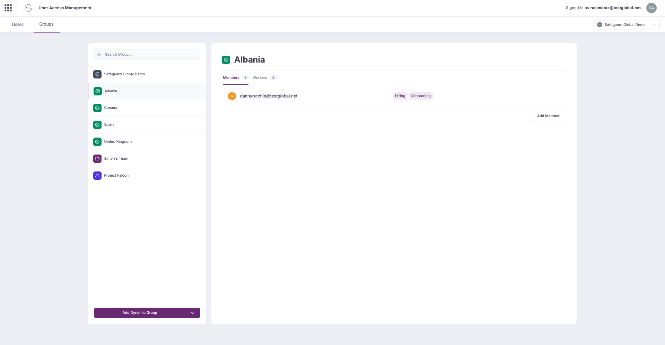Click the Onboarding tag on member row

420,96
